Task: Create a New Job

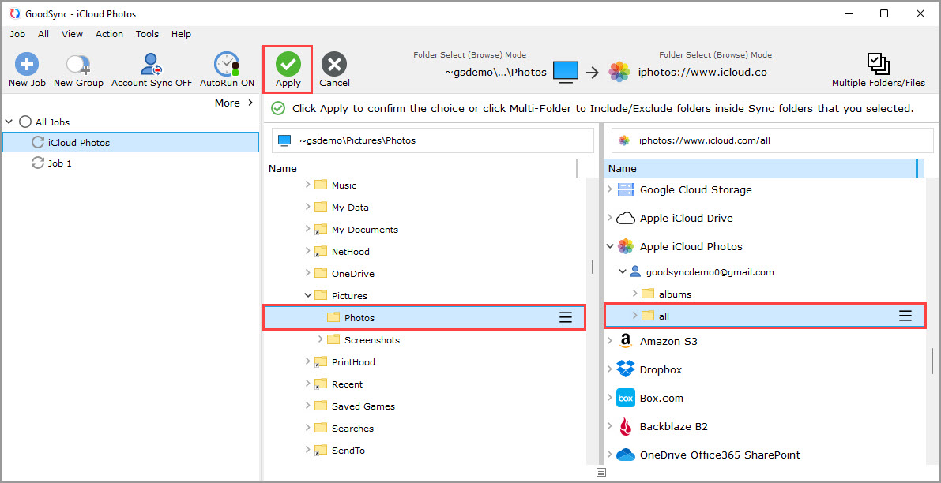Action: click(26, 69)
